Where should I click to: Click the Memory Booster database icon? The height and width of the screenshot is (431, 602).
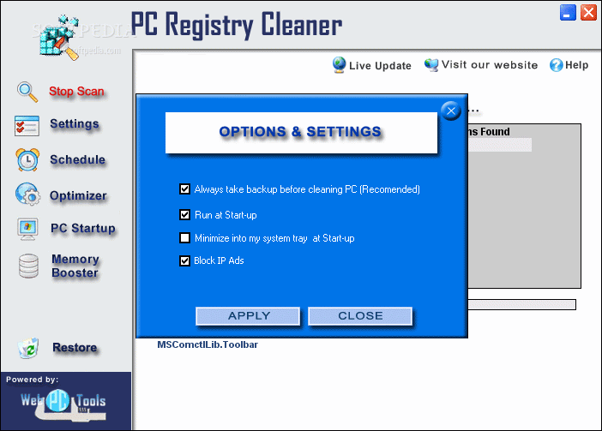click(28, 266)
